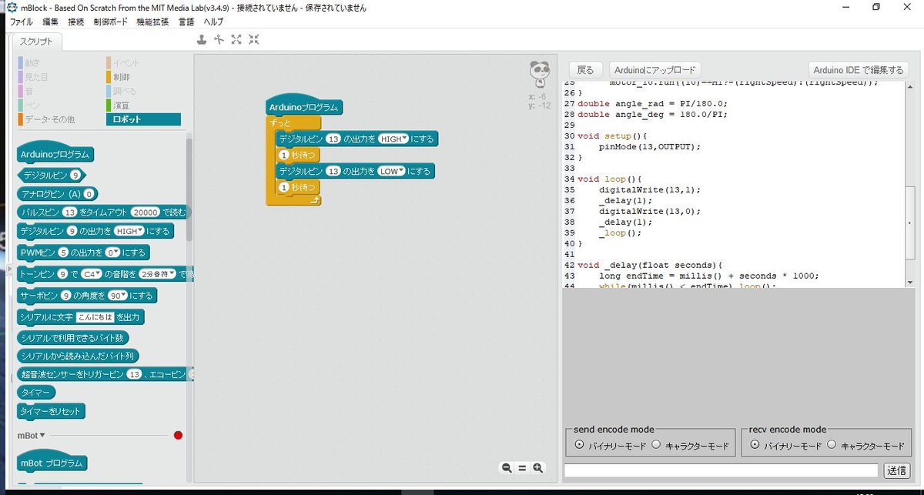
Task: Open the 接続 menu
Action: click(x=76, y=22)
